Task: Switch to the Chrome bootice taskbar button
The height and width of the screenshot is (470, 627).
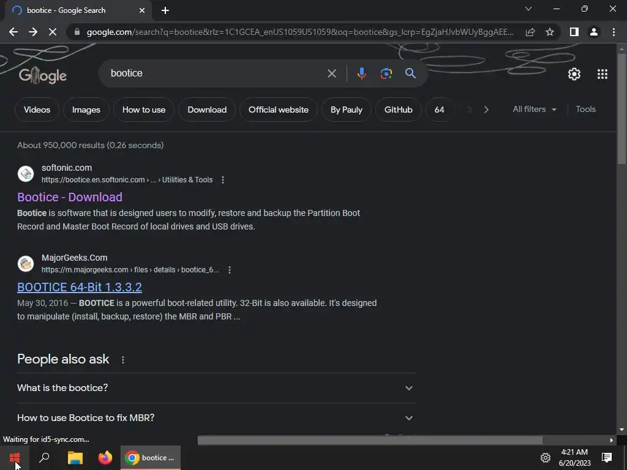Action: 151,458
